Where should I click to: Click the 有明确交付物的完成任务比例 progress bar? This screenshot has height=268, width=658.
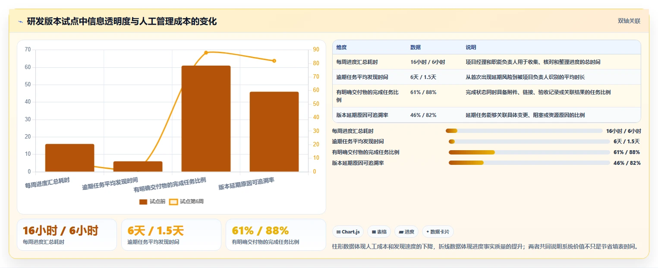529,152
